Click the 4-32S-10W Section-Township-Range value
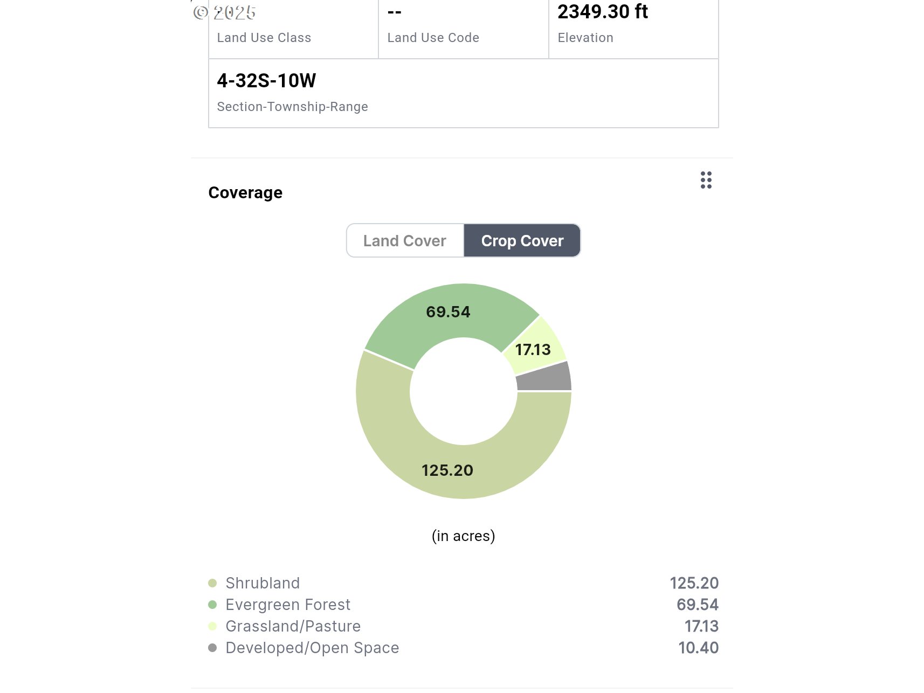 [266, 81]
